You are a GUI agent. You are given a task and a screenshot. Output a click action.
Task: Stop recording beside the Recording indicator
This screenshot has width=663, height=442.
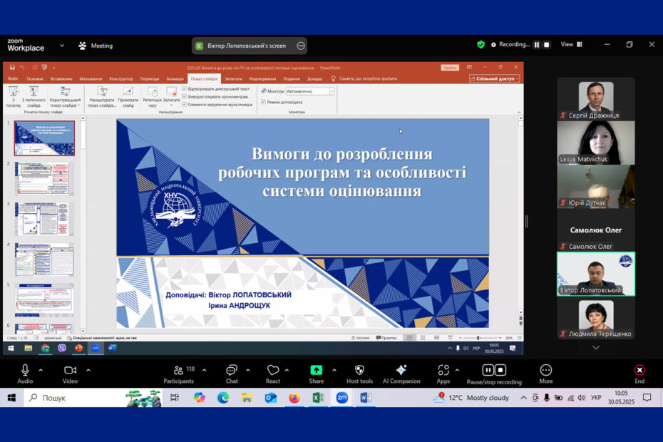[547, 44]
